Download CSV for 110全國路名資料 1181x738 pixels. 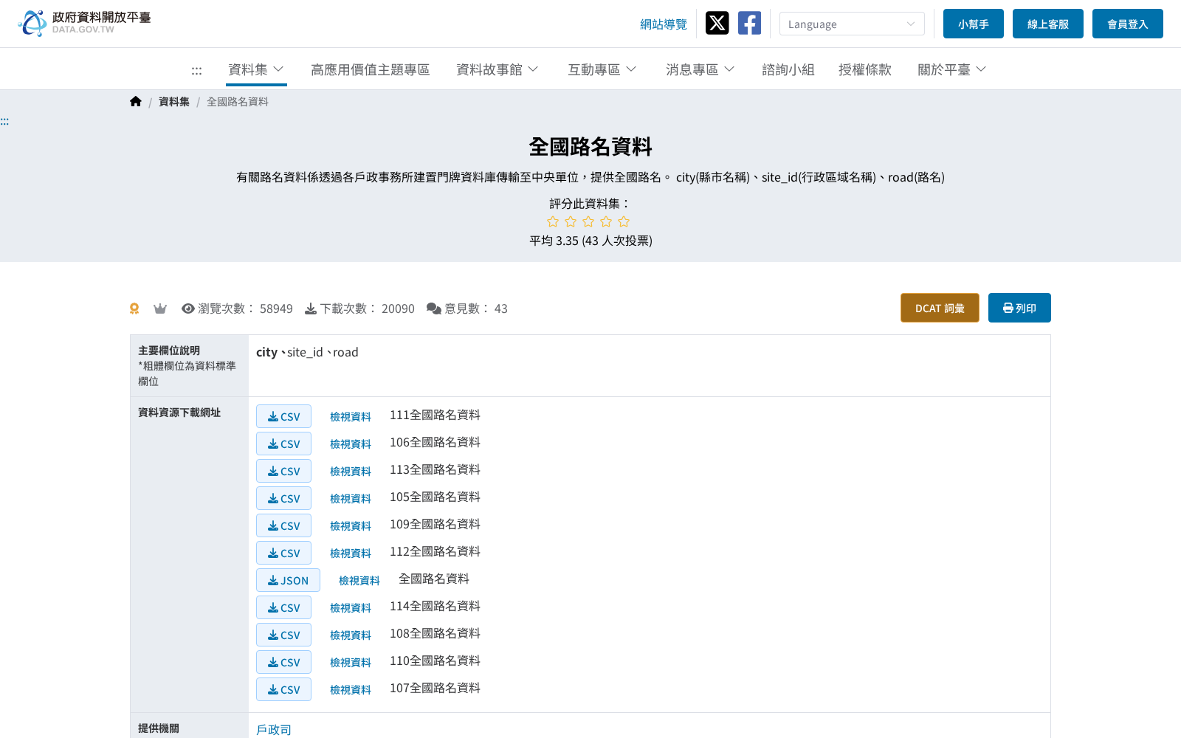[x=283, y=662]
